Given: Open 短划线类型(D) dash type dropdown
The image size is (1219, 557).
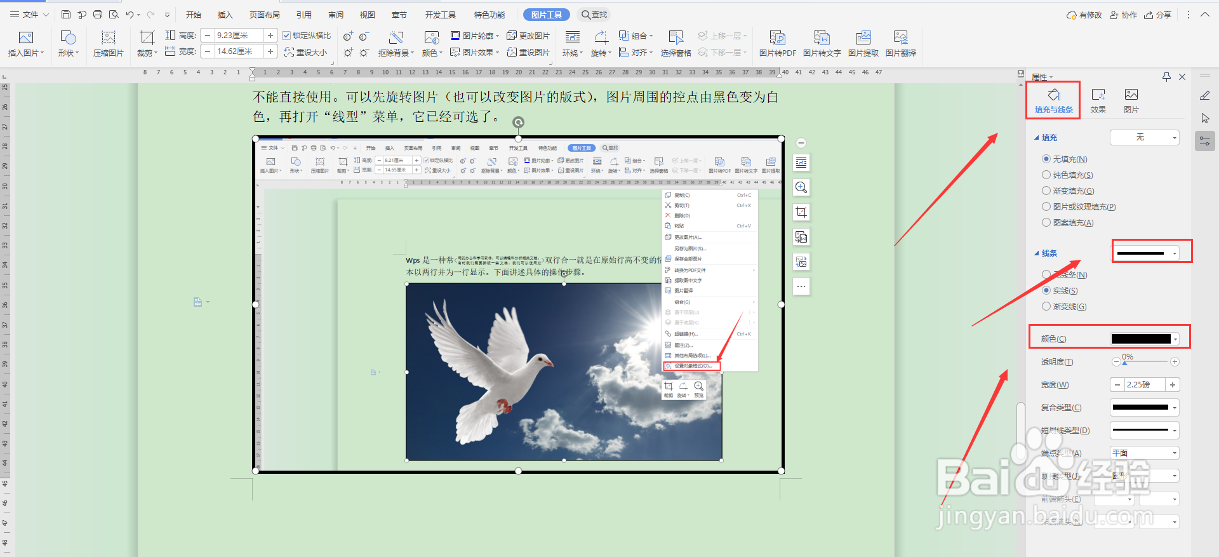Looking at the screenshot, I should click(1144, 430).
